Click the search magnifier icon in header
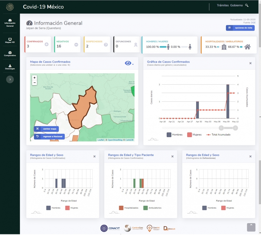 pos(247,6)
